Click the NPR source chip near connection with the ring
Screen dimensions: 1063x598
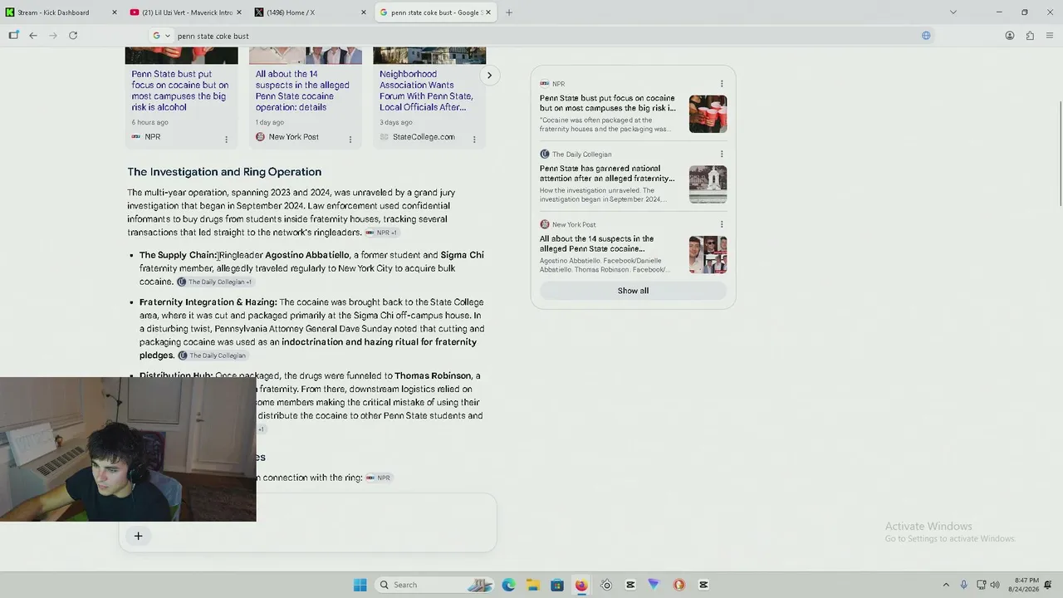[x=378, y=478]
